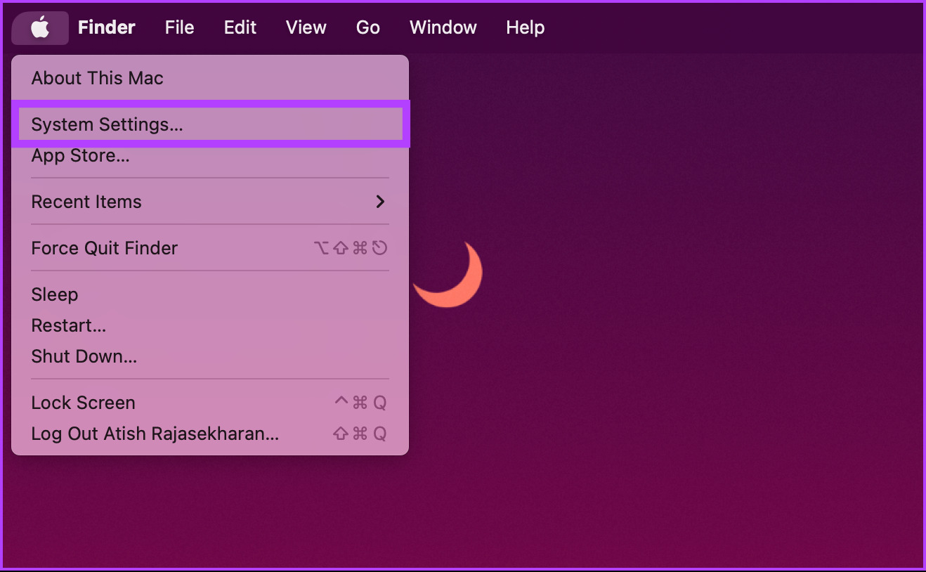The height and width of the screenshot is (572, 926).
Task: Click the Recent Items chevron arrow
Action: pyautogui.click(x=380, y=202)
